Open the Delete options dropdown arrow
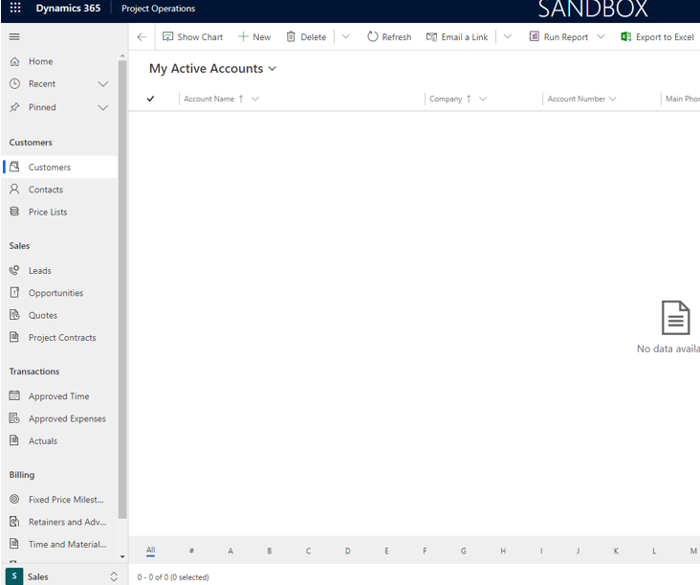This screenshot has width=700, height=585. click(345, 36)
